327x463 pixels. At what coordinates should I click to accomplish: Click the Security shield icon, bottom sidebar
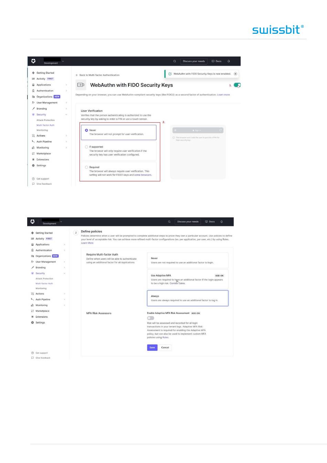[32, 273]
